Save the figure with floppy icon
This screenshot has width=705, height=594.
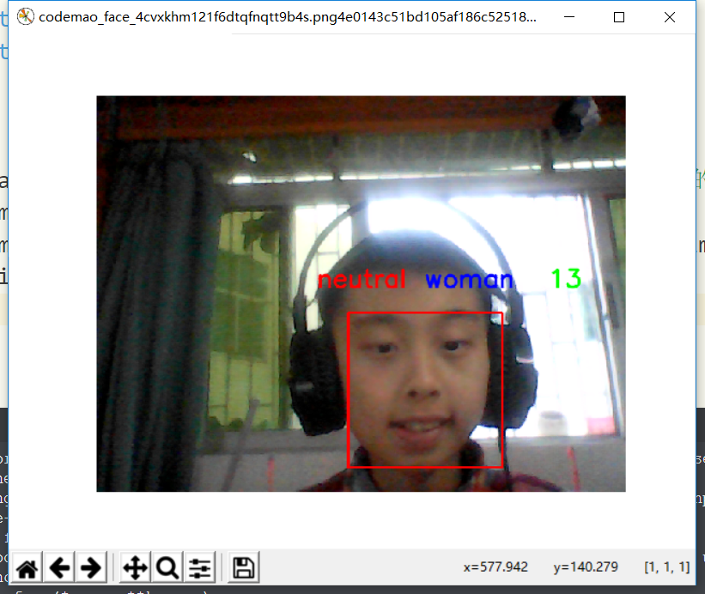click(243, 567)
